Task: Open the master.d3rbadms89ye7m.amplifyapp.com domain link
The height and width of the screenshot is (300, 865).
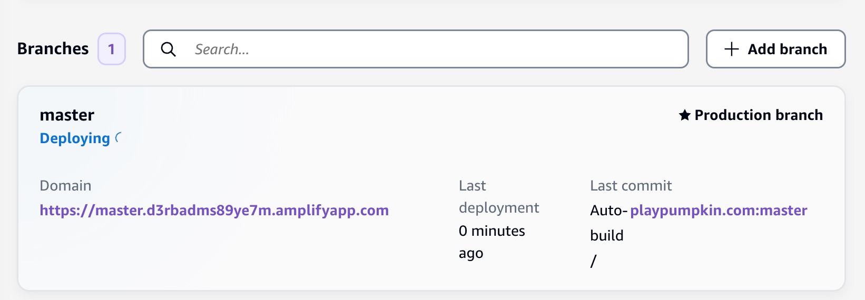Action: click(x=214, y=210)
